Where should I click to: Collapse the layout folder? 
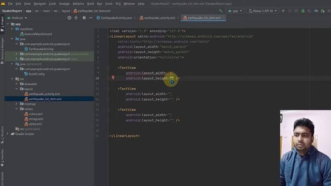(17, 89)
